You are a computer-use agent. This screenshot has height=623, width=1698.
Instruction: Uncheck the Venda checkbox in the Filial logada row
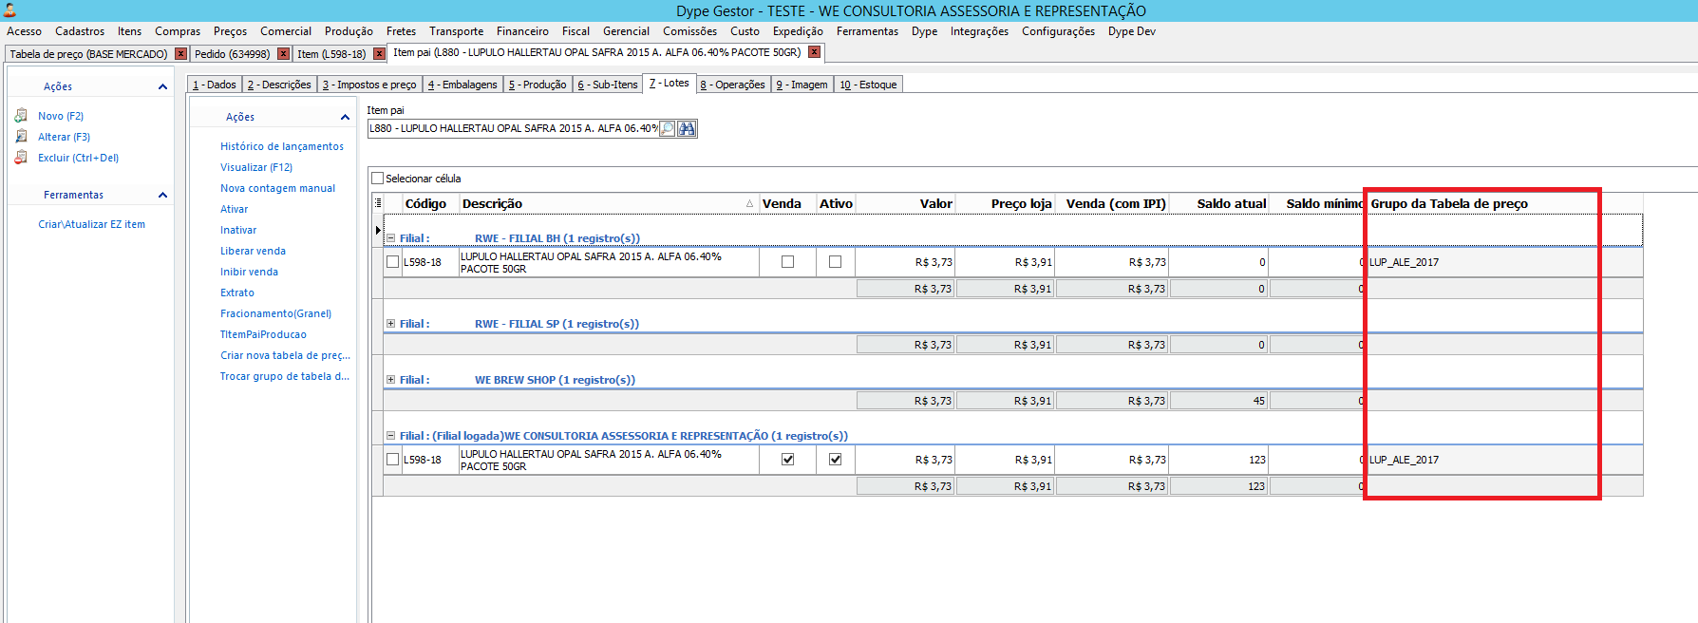click(x=787, y=460)
